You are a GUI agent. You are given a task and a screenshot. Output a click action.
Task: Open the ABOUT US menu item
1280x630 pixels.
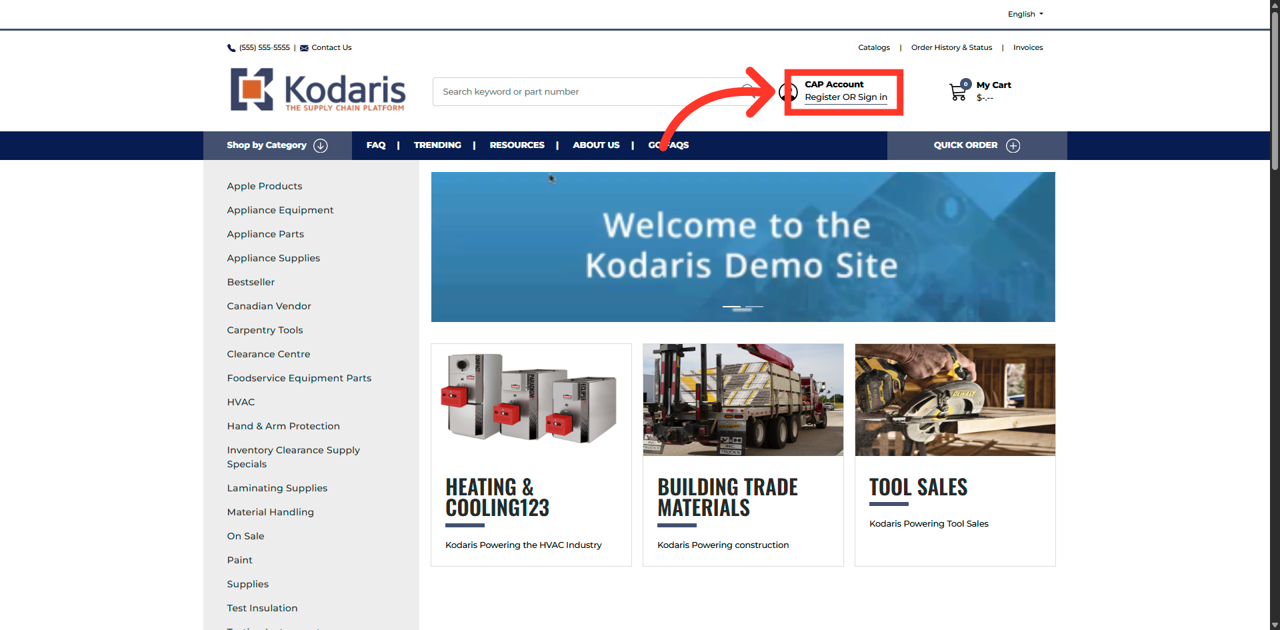597,145
